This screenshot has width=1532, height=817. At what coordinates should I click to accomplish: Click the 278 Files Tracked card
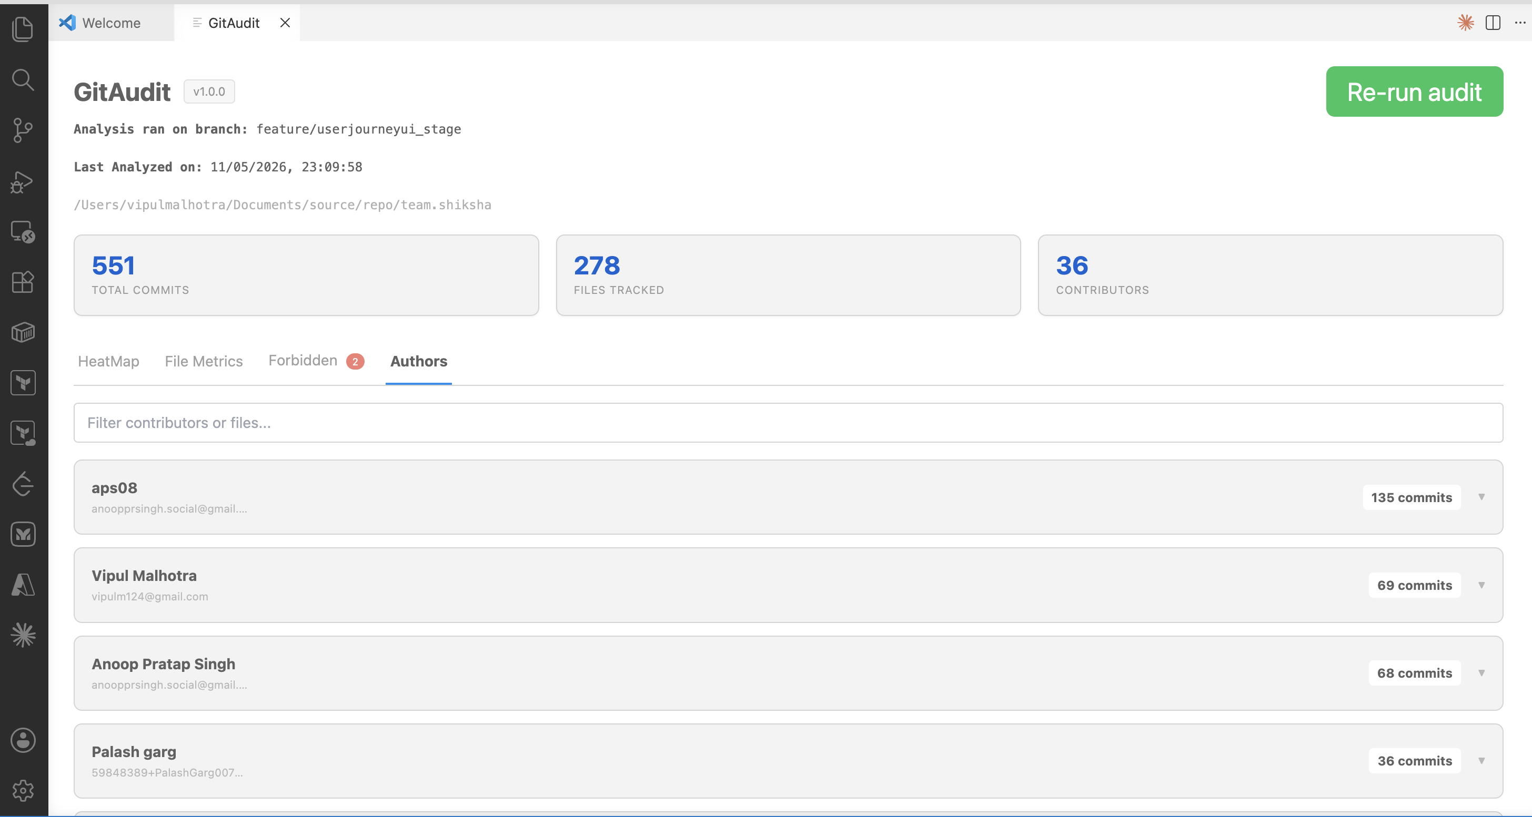pos(788,275)
